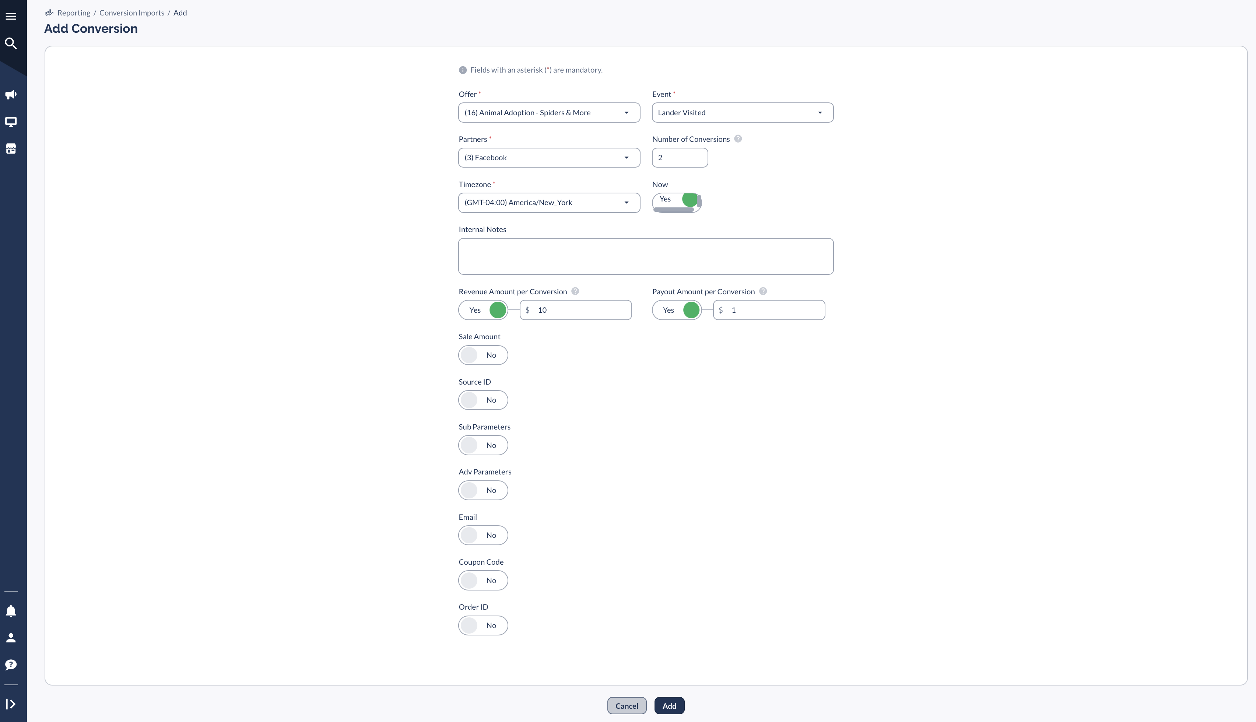
Task: Click the Add breadcrumb item
Action: [x=180, y=13]
